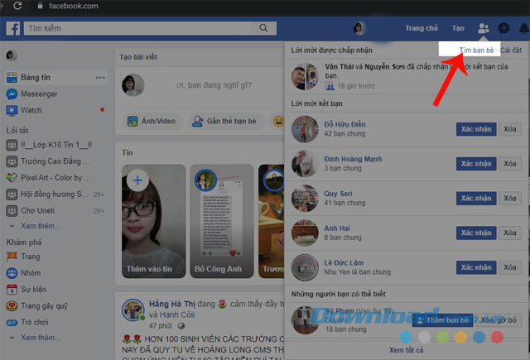Open profile avatar in top bar
The image size is (530, 360).
click(359, 28)
